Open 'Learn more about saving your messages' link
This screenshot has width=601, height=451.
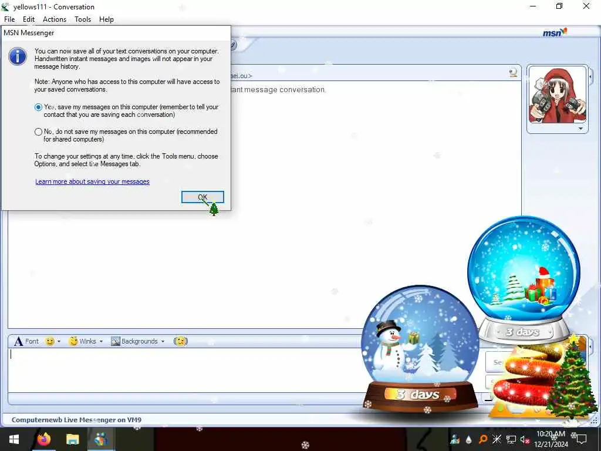(x=92, y=181)
